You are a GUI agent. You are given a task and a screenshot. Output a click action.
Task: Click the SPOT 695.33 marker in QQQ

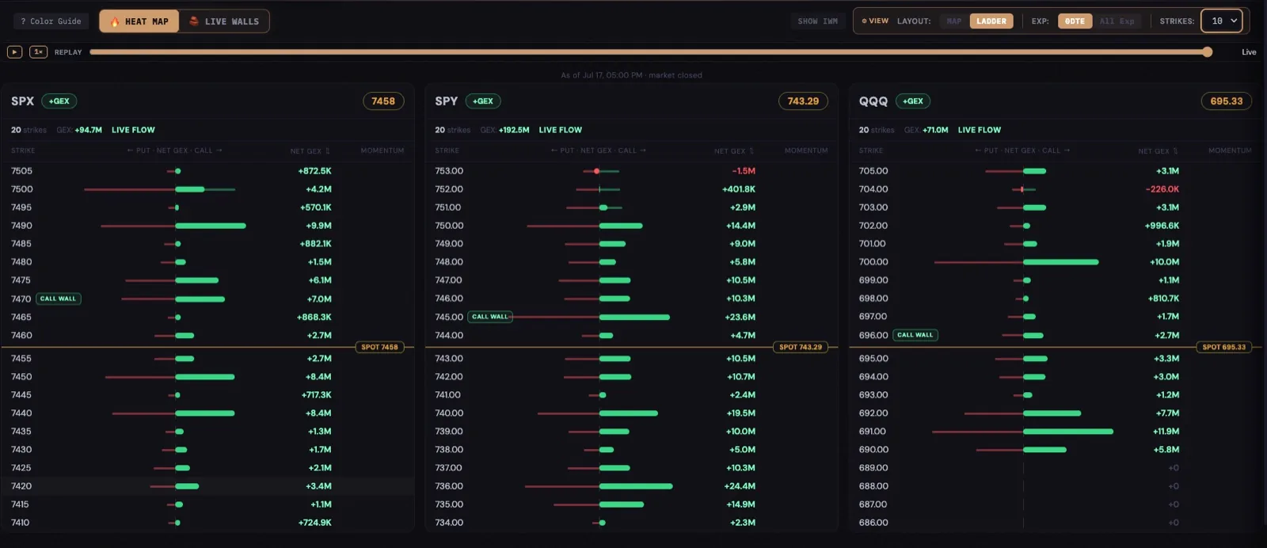tap(1224, 347)
